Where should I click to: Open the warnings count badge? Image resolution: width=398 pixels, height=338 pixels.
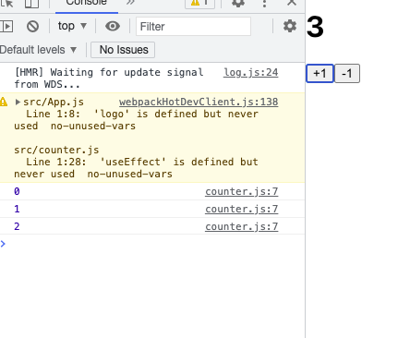[x=199, y=3]
